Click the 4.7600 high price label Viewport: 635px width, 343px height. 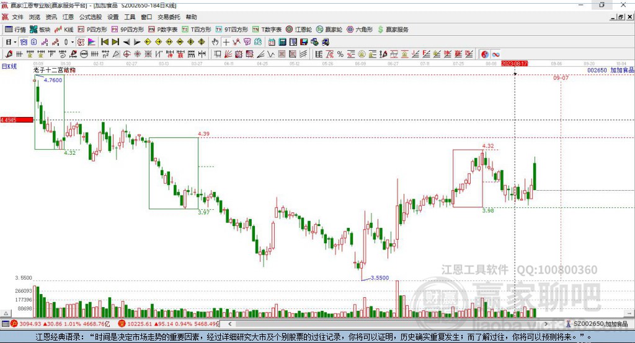pyautogui.click(x=53, y=80)
